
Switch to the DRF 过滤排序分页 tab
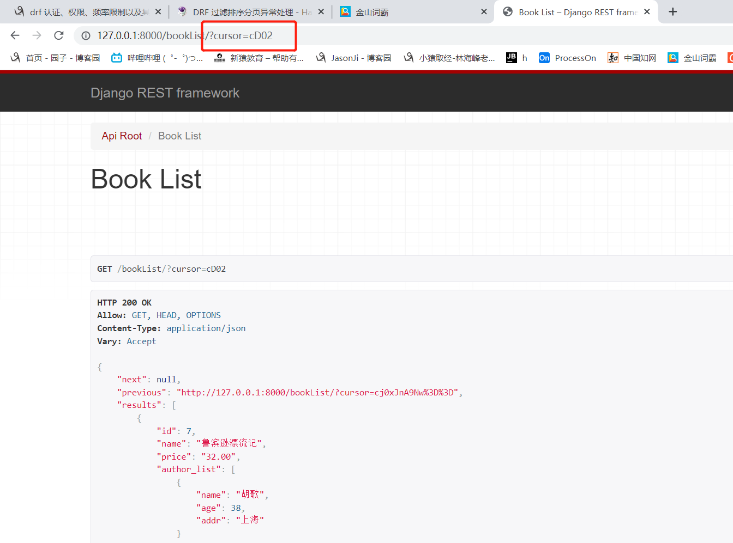pyautogui.click(x=245, y=12)
